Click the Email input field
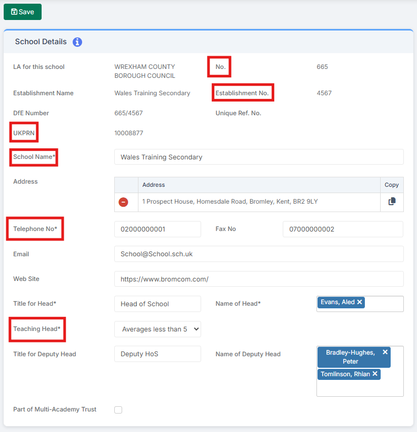 [259, 254]
